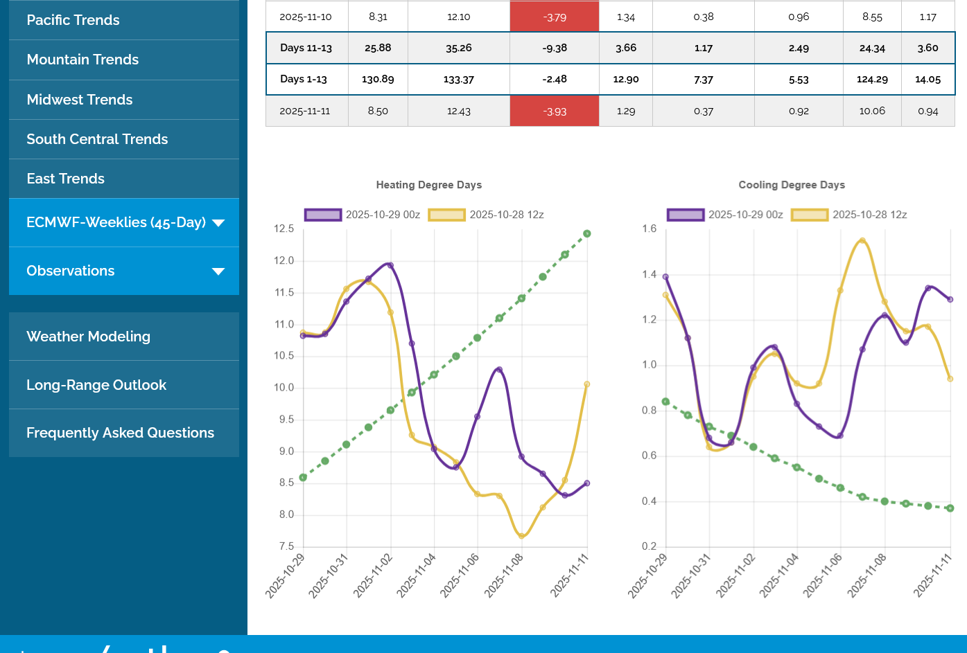Select the Days 1-13 summary row label

pyautogui.click(x=304, y=79)
